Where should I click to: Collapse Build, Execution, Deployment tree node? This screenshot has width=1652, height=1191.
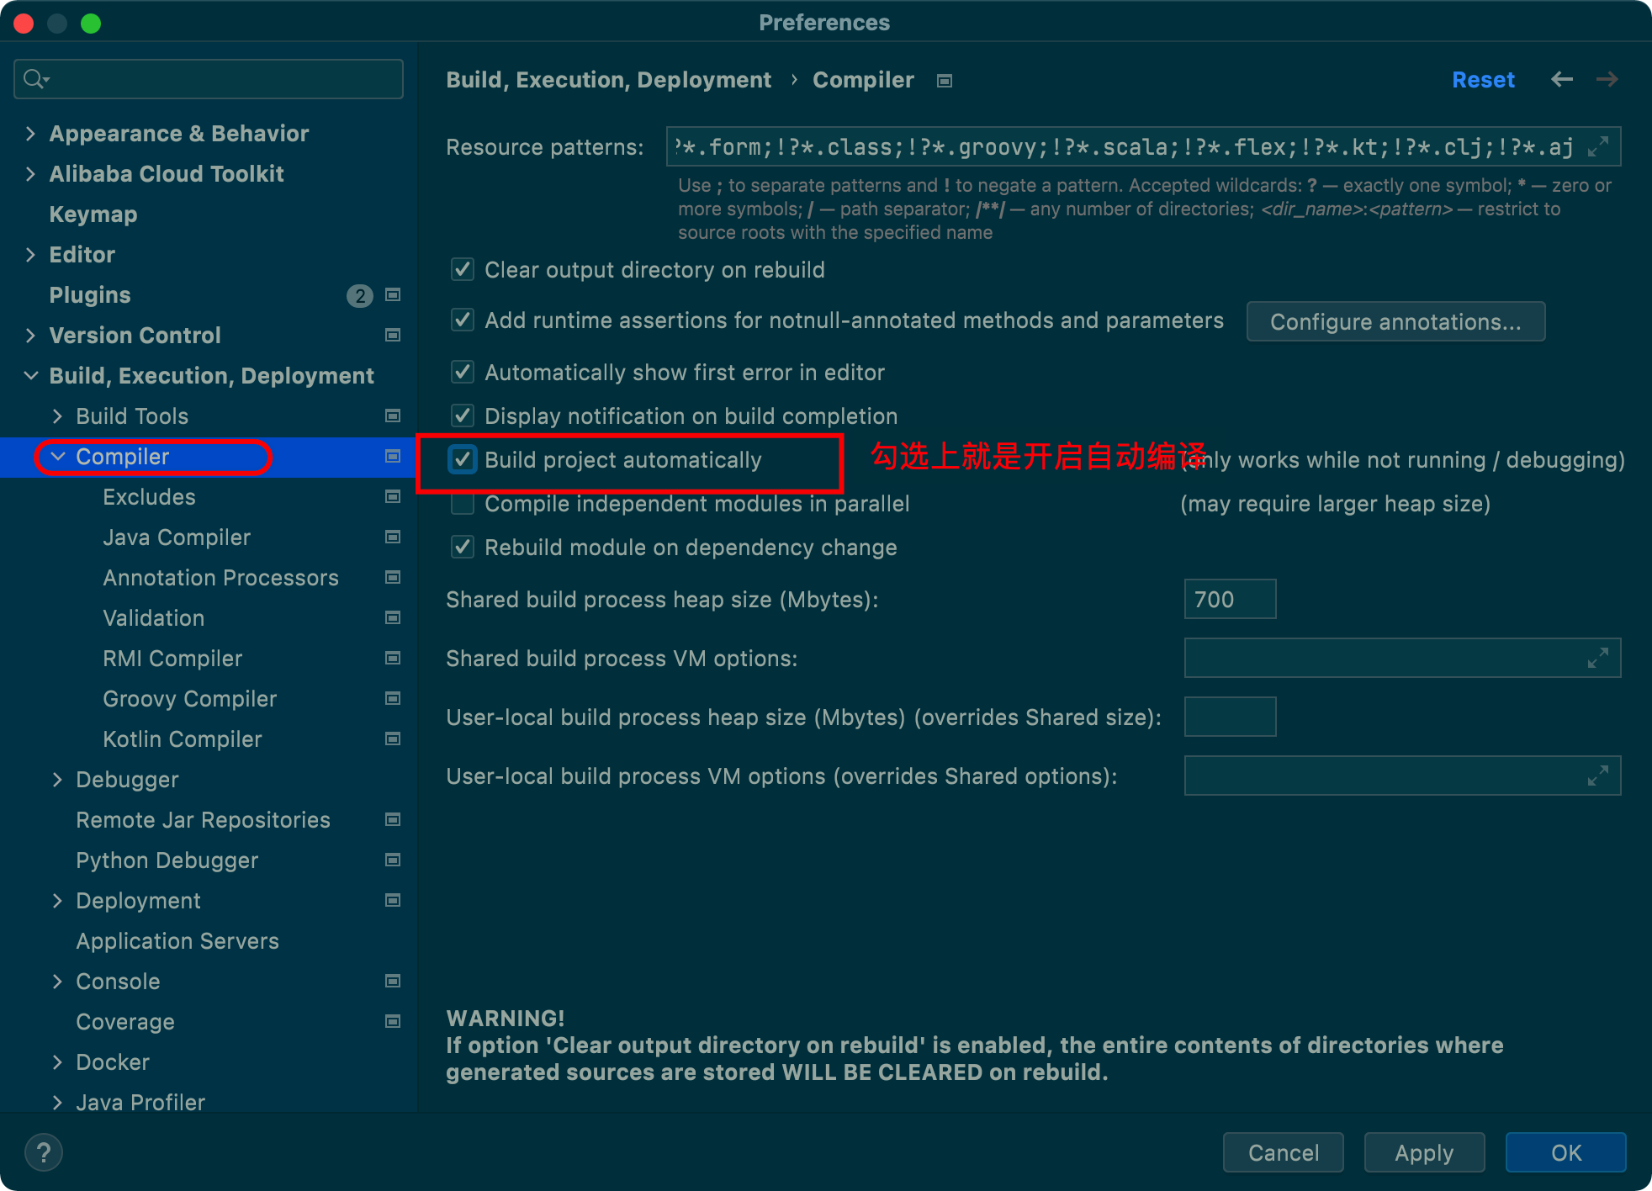click(31, 376)
